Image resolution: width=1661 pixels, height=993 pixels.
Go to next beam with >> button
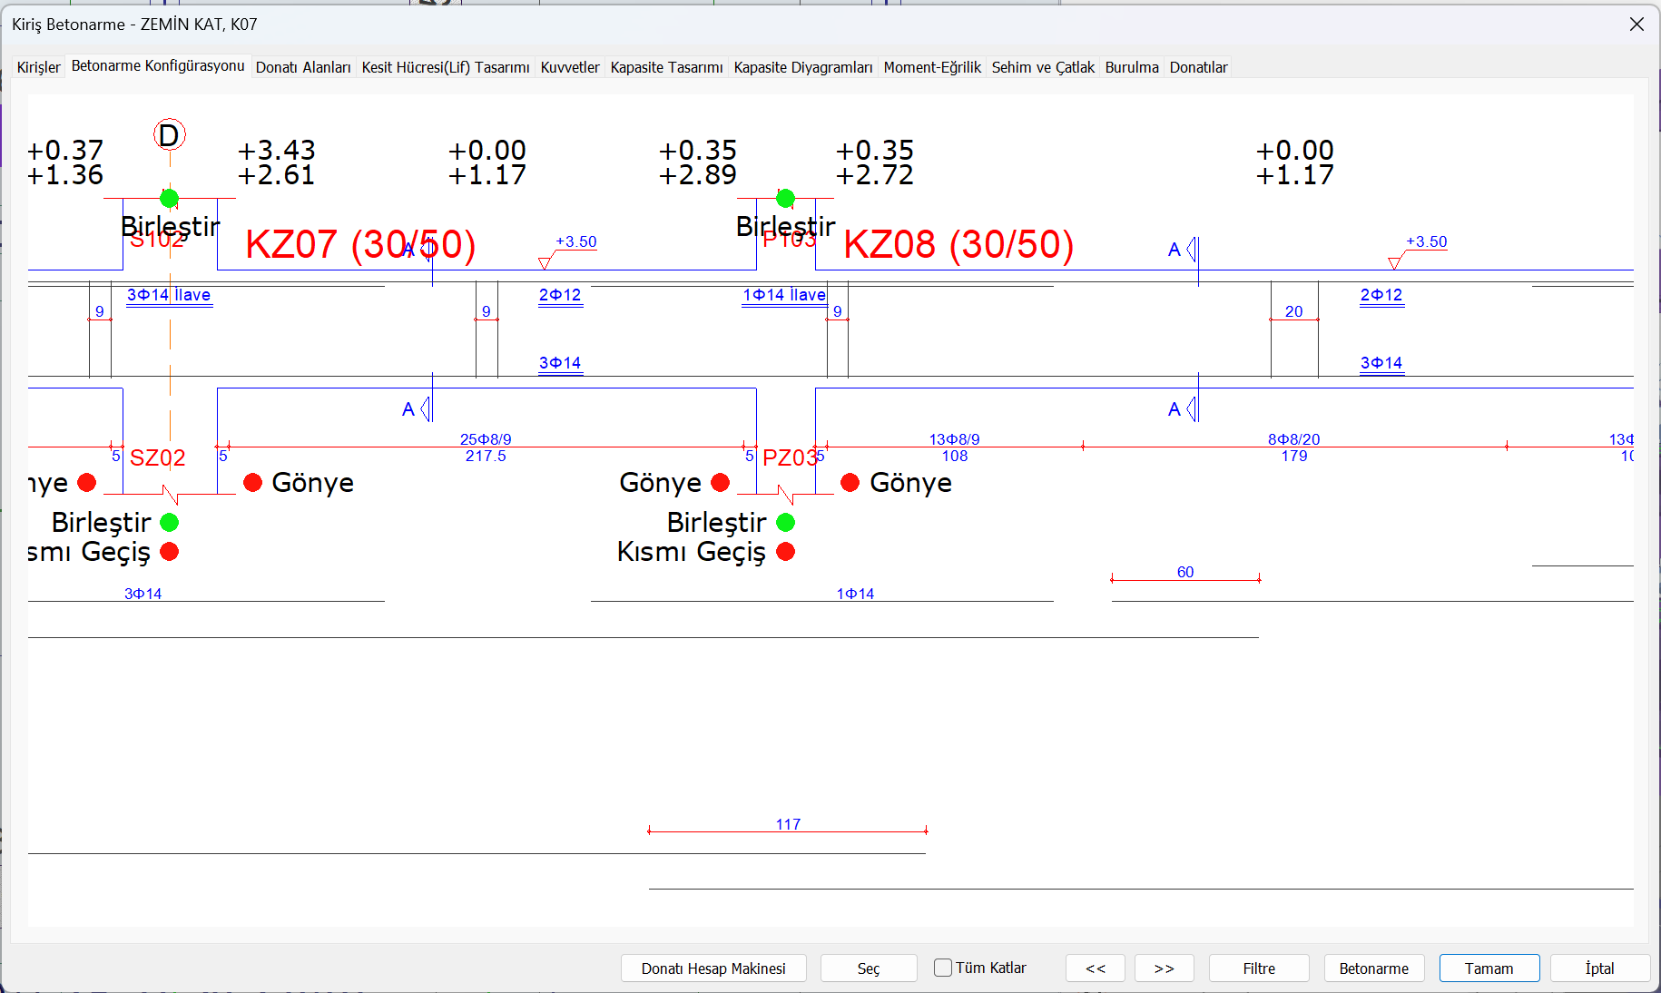pyautogui.click(x=1164, y=968)
